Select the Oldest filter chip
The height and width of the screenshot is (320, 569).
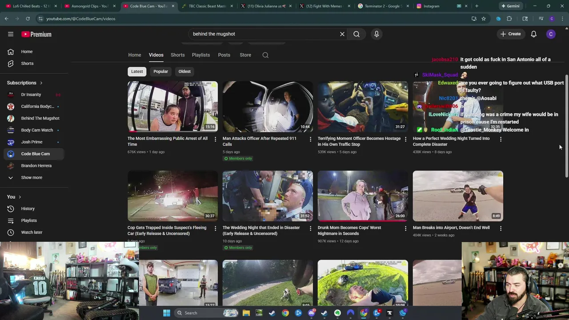tap(184, 72)
